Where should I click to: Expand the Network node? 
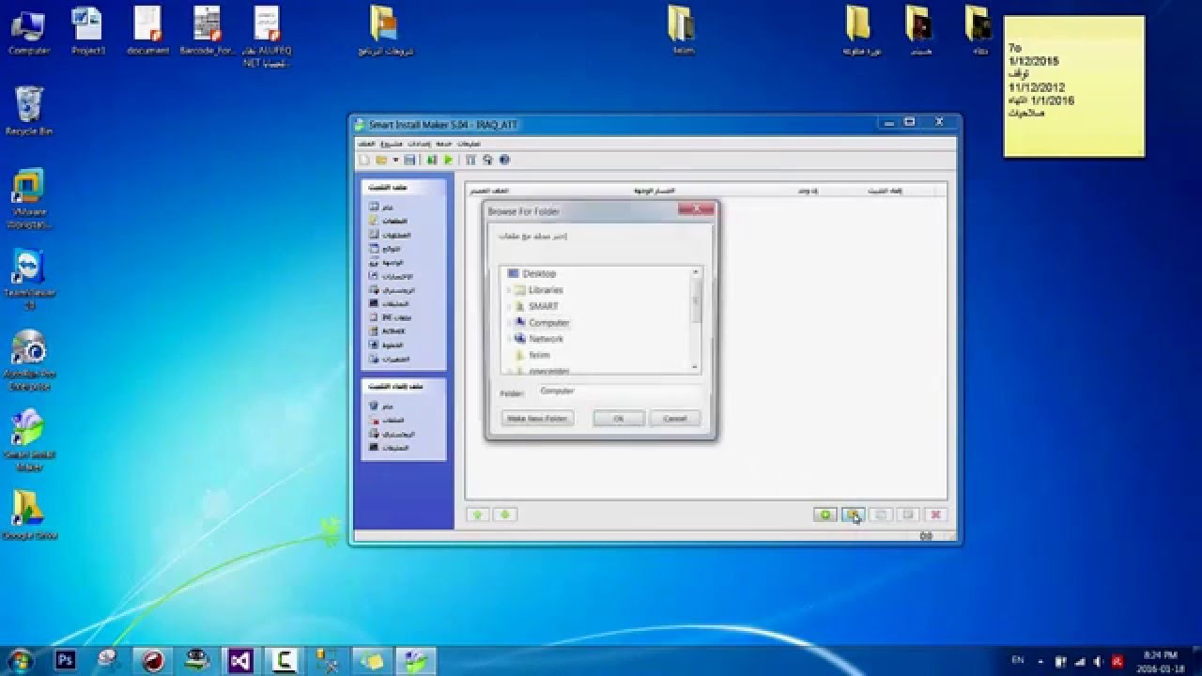pos(508,339)
